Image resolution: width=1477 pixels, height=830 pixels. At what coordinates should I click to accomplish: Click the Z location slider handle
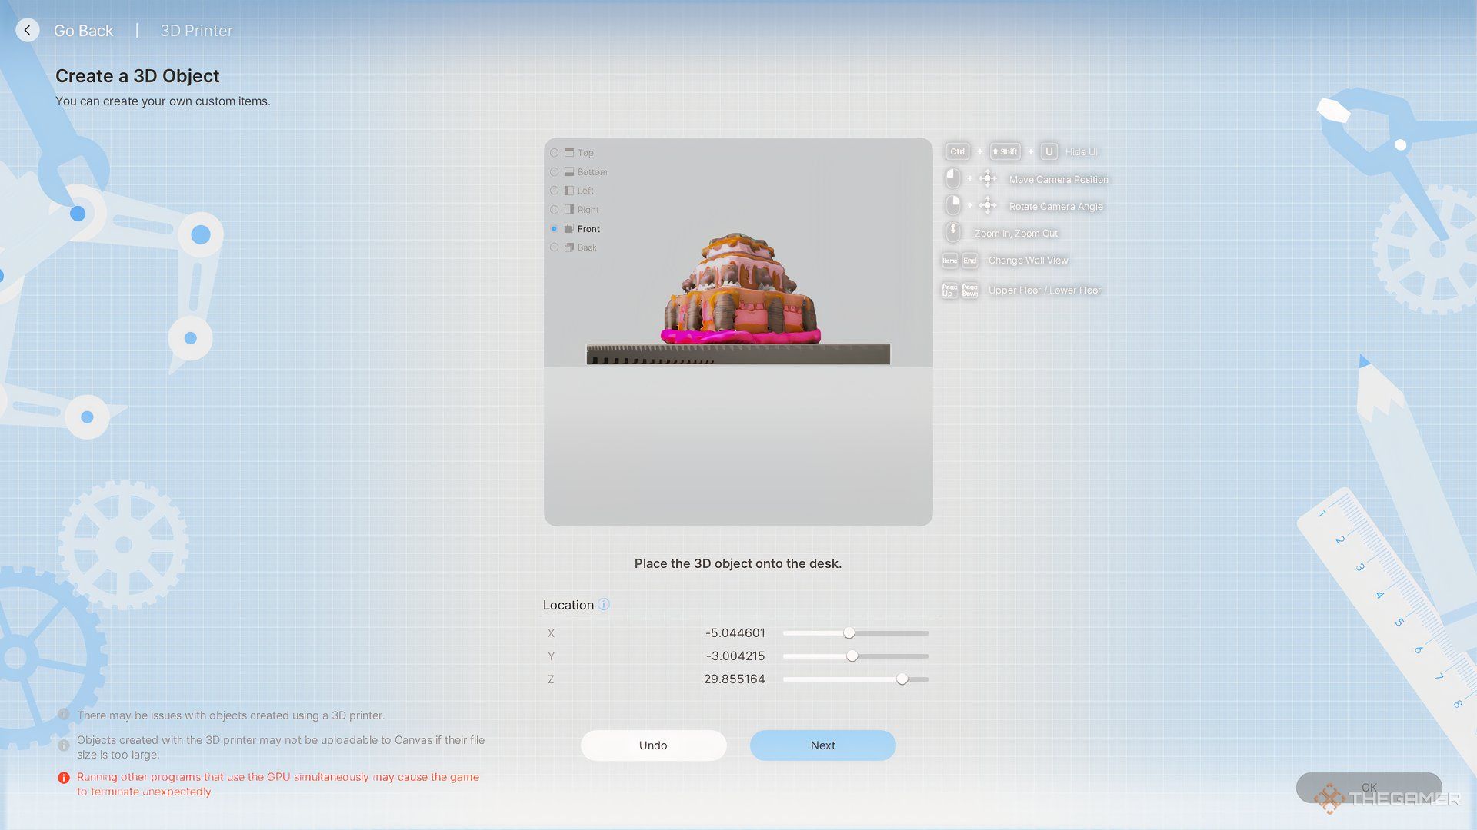point(902,679)
